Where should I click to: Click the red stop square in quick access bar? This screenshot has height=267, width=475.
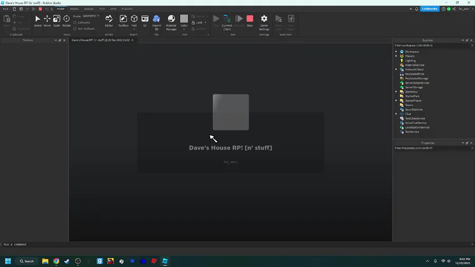click(x=40, y=9)
